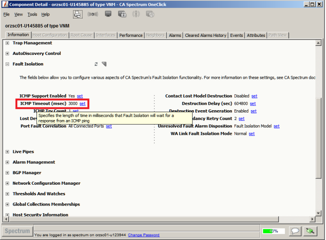
Task: Click the broadcast-person toolbar icon
Action: [136, 14]
